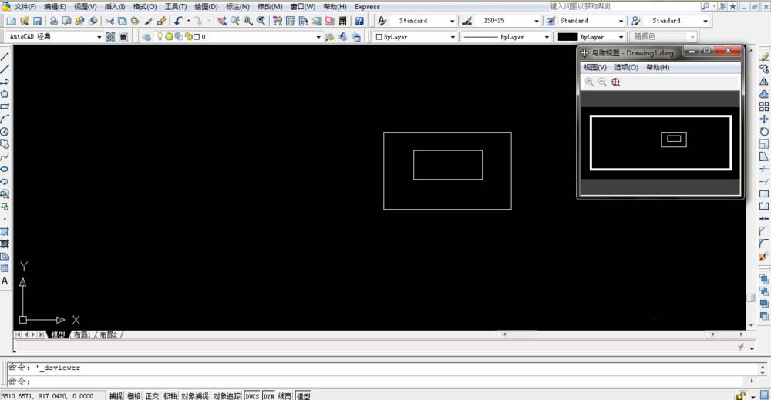This screenshot has width=771, height=400.
Task: Click the Zoom Global icon in aerial view
Action: (615, 82)
